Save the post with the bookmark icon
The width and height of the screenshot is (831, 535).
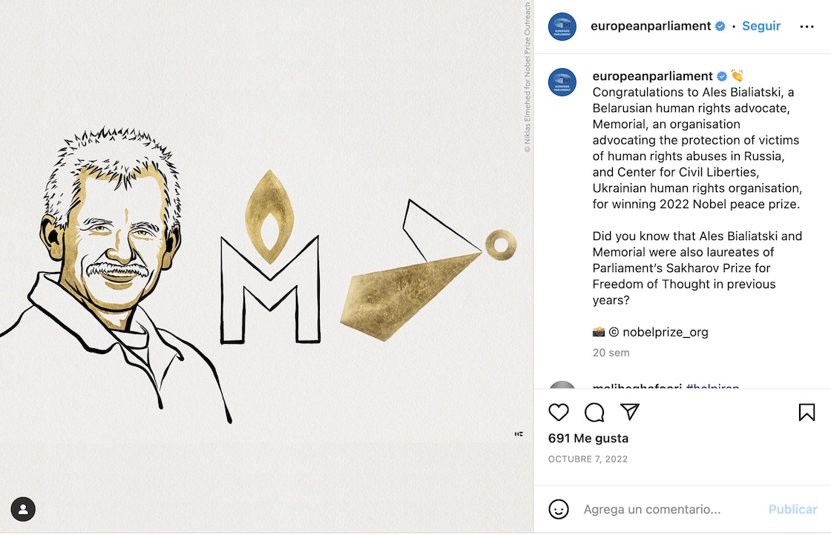(x=807, y=412)
